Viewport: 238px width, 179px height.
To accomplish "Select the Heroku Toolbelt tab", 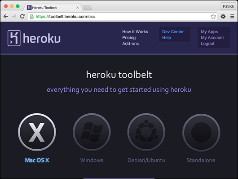I will 53,8.
